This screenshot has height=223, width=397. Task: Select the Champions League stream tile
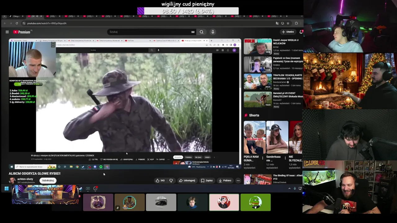[46, 195]
